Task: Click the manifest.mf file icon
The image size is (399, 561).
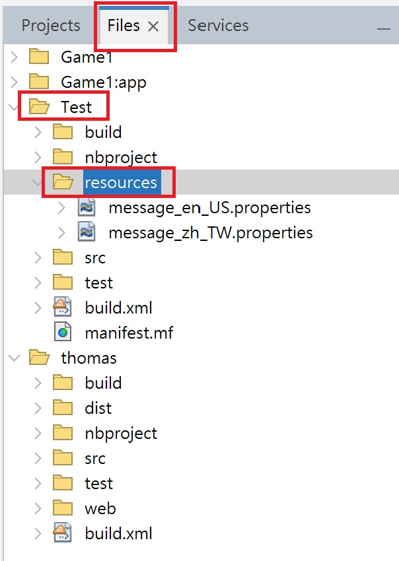Action: (x=63, y=333)
